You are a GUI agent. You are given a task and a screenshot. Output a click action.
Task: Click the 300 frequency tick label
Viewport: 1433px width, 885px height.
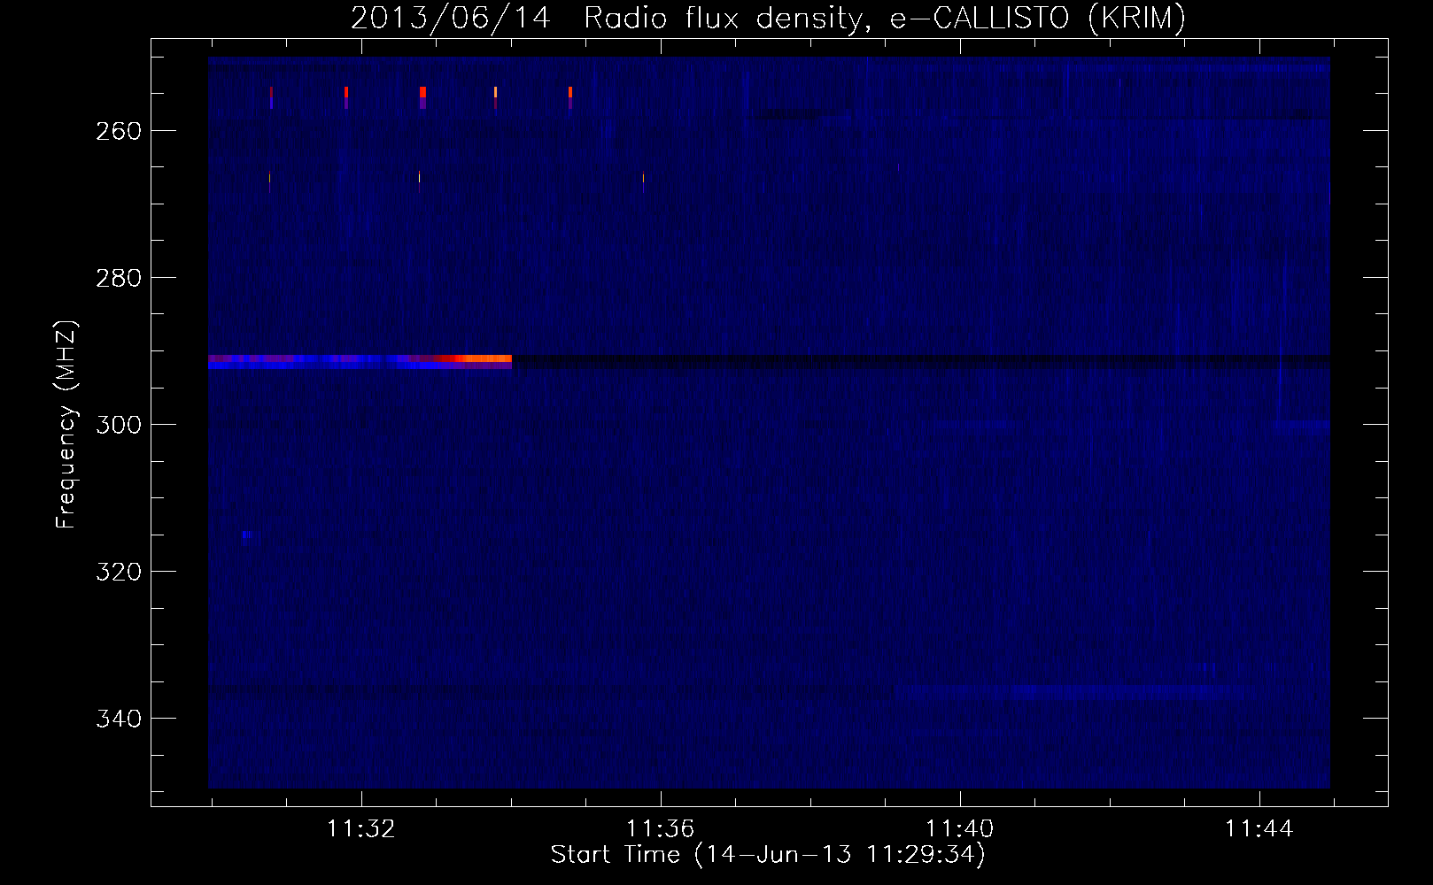point(119,425)
